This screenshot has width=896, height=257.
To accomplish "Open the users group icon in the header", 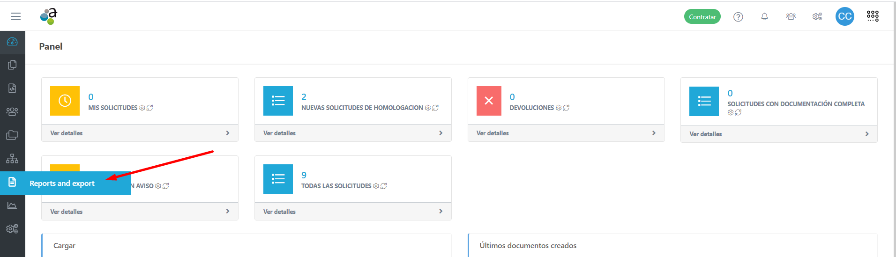I will coord(791,17).
